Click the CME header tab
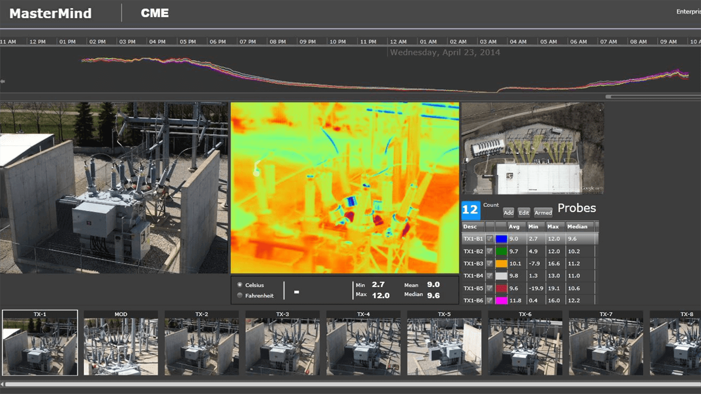This screenshot has height=394, width=701. (155, 13)
